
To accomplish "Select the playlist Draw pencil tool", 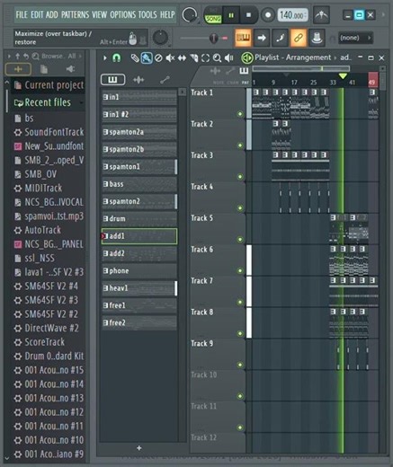I will [135, 57].
